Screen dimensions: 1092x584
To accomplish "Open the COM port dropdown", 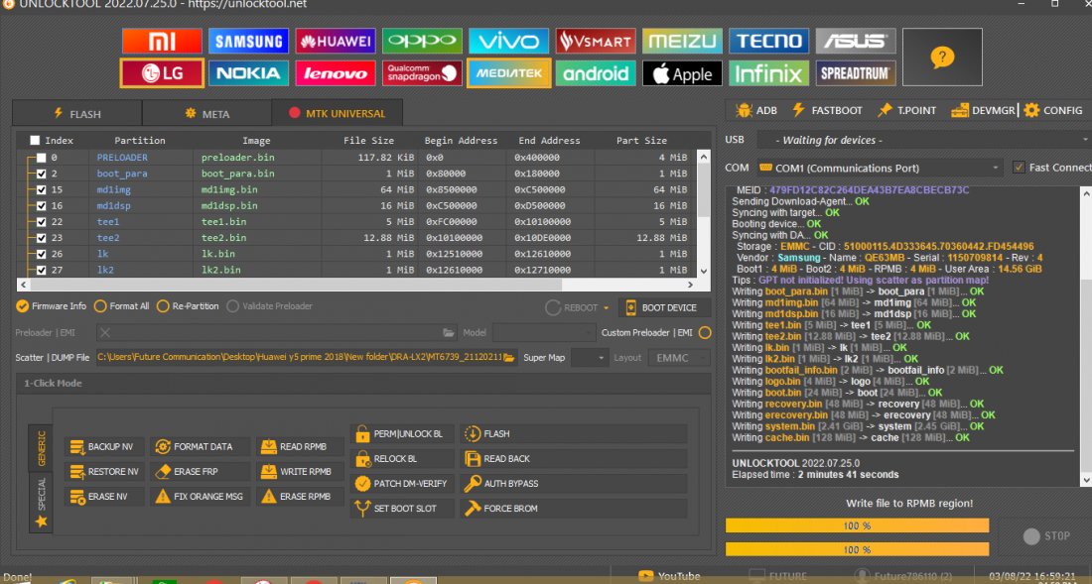I will coord(881,169).
